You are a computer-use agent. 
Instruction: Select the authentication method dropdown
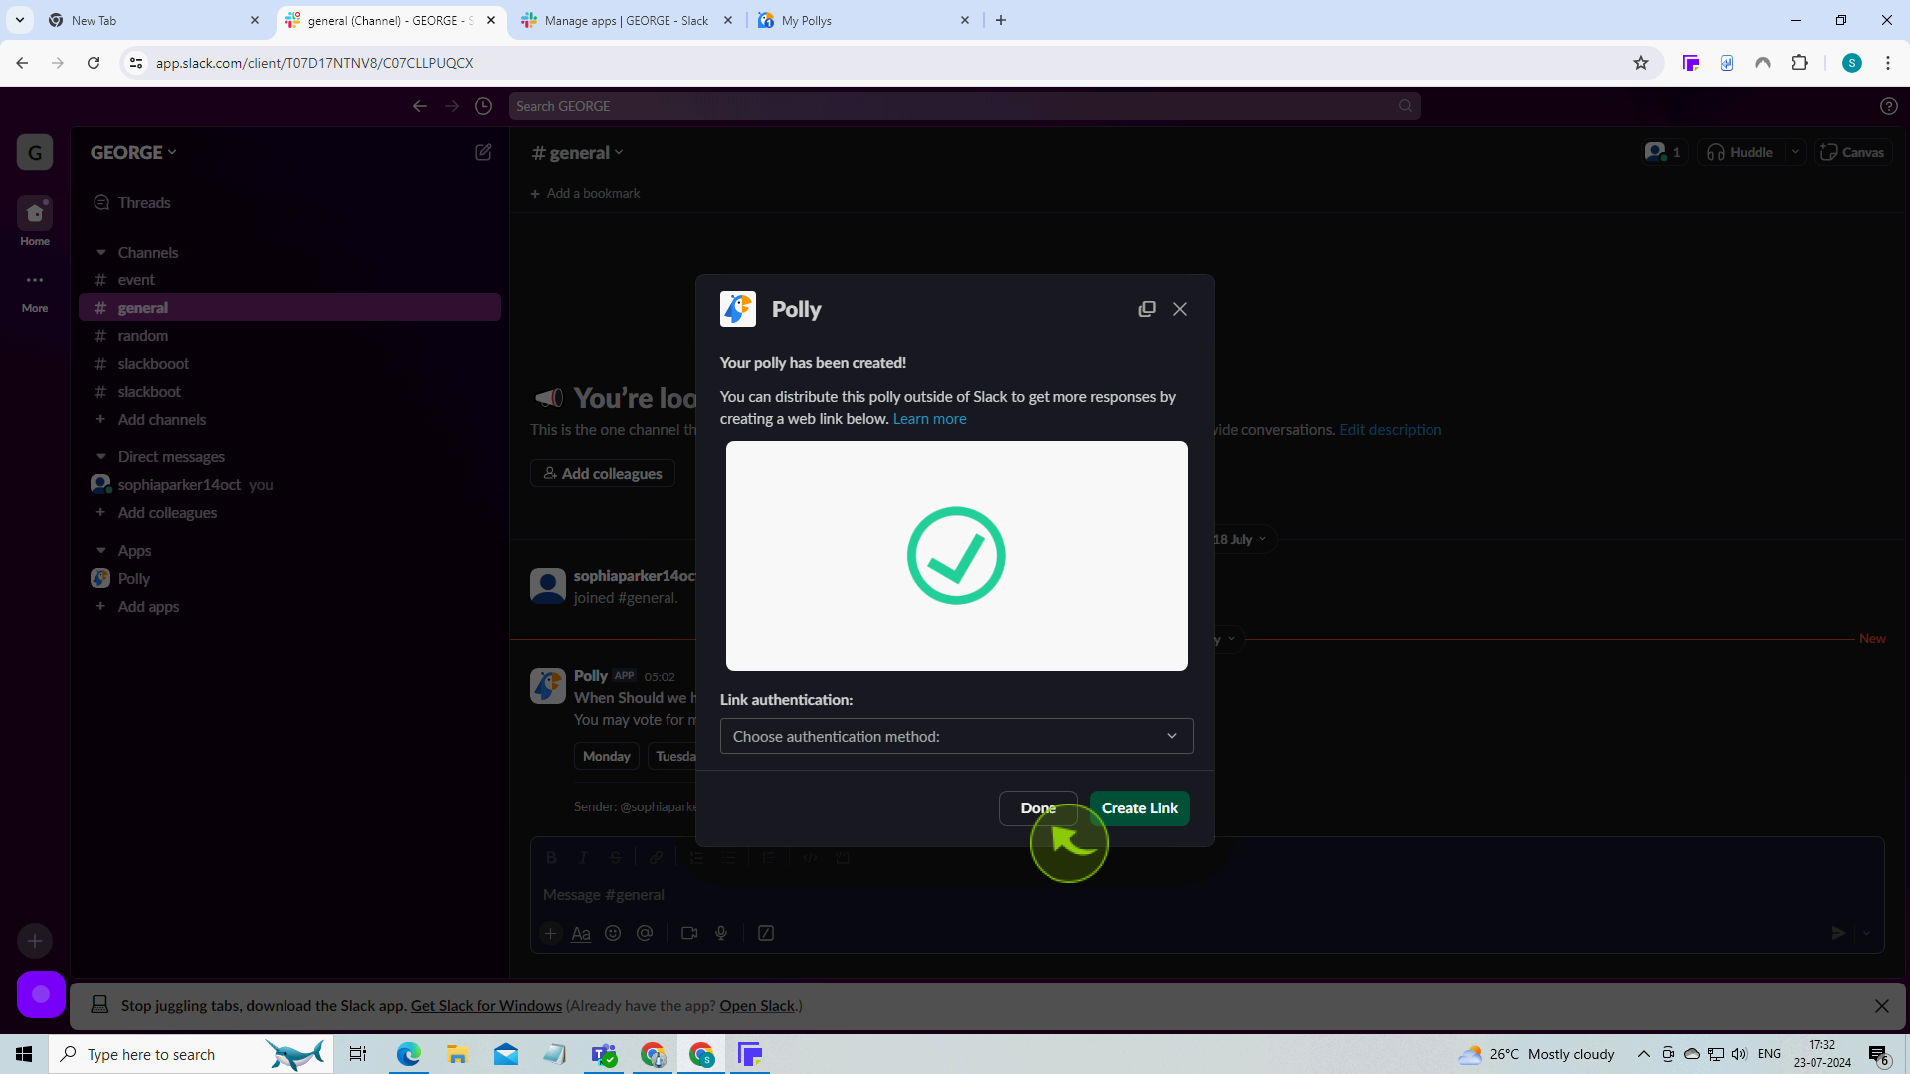955,736
